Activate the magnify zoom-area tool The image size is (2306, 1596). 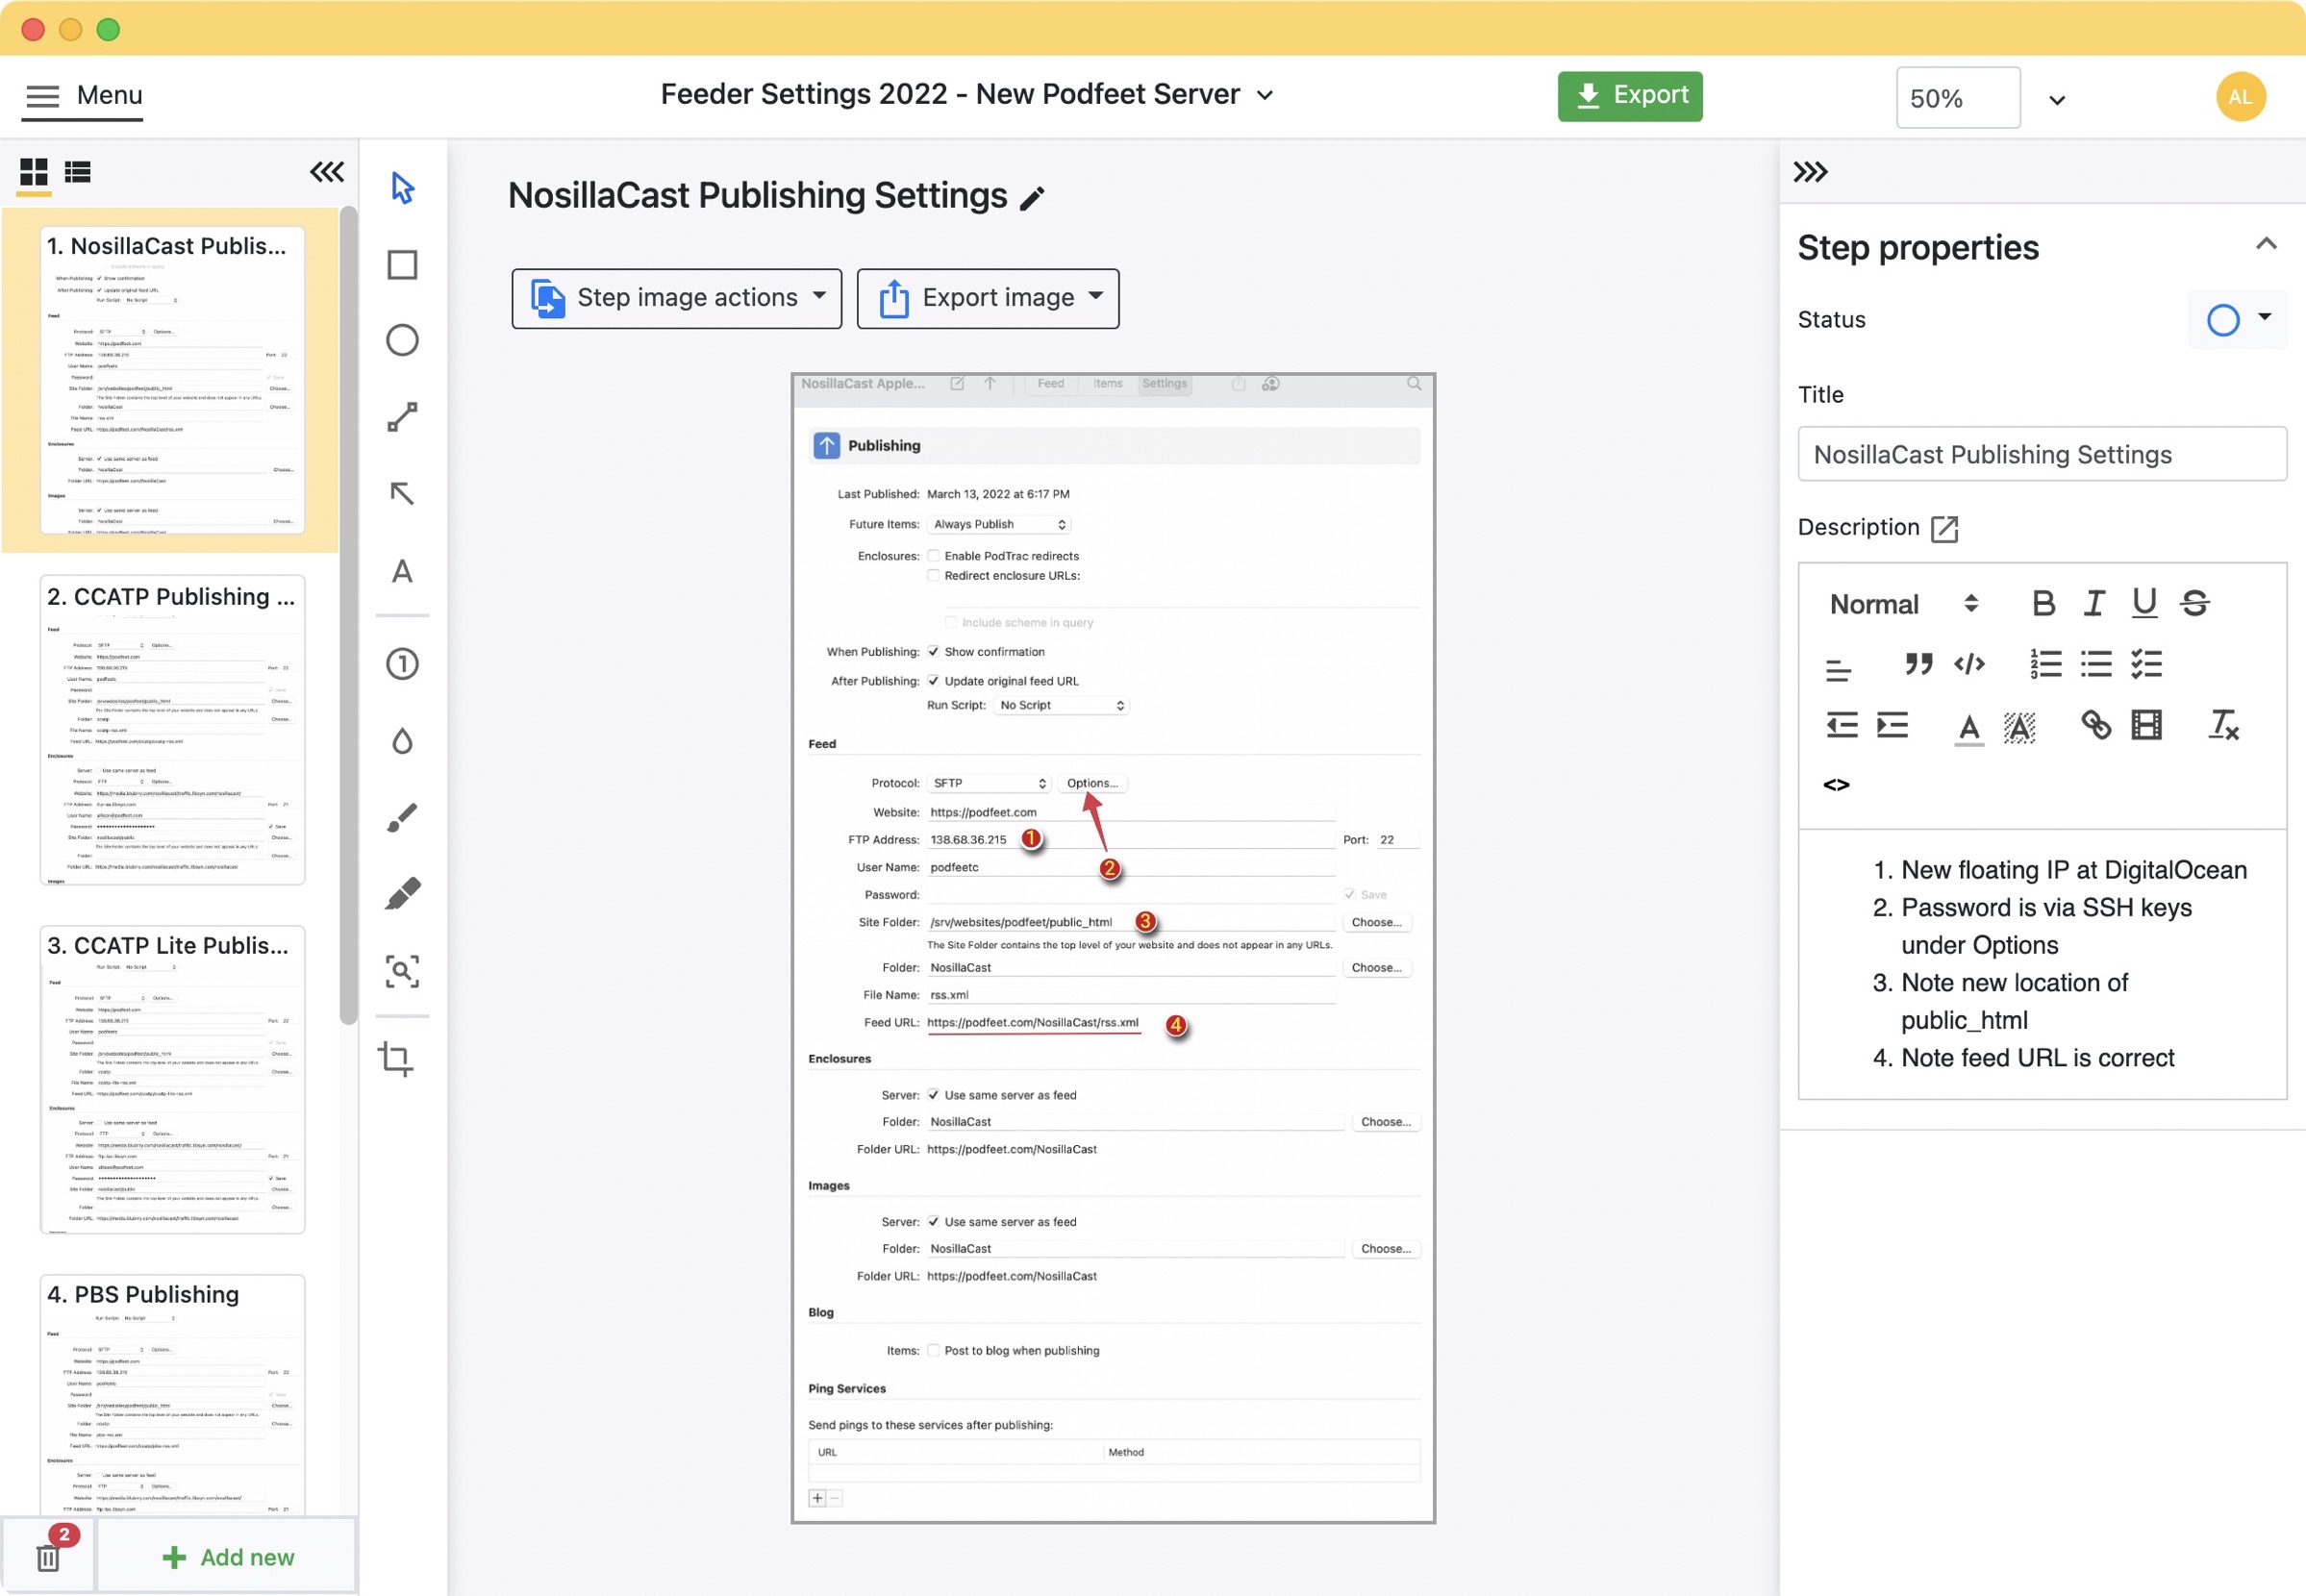pyautogui.click(x=402, y=971)
